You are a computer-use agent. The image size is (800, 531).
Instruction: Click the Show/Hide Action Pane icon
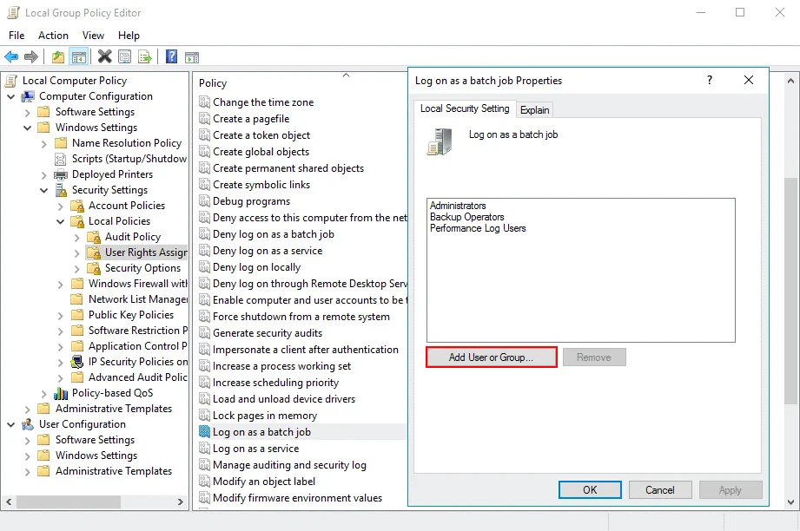(192, 57)
